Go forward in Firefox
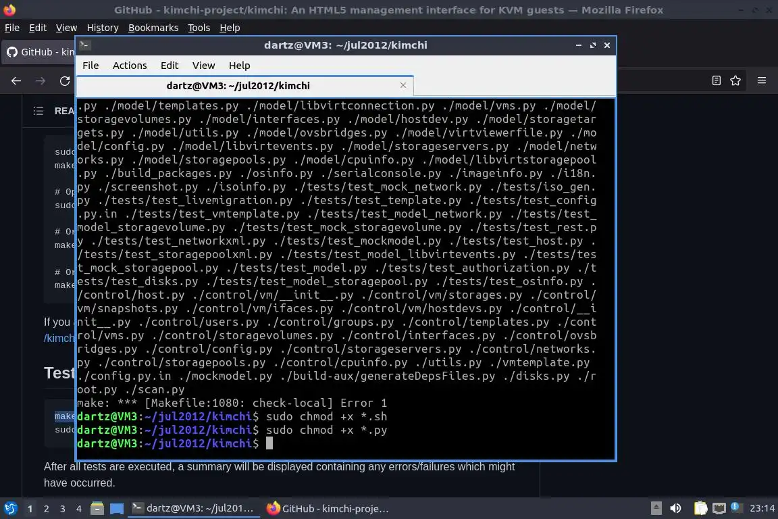 [x=41, y=81]
